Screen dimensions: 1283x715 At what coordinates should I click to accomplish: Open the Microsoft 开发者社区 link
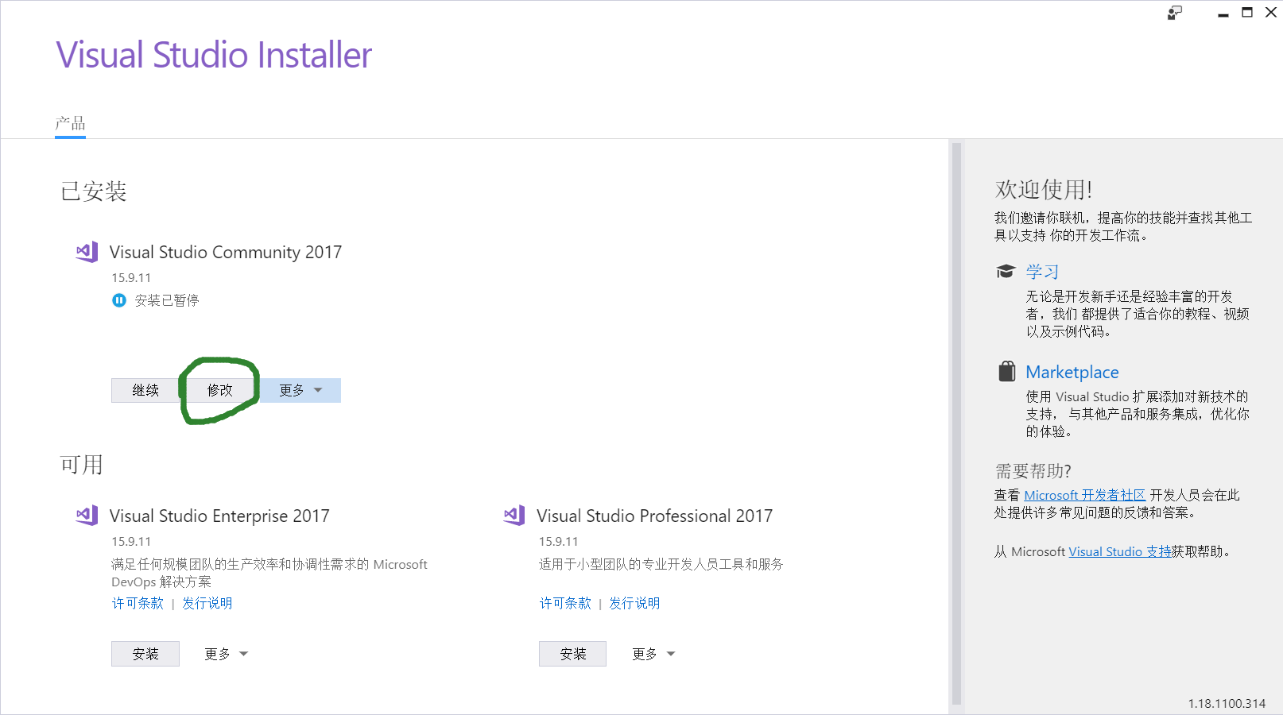tap(1085, 494)
